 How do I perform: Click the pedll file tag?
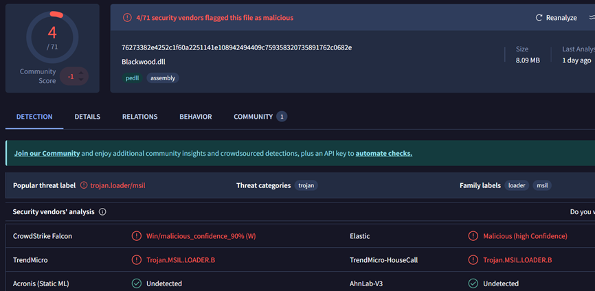[132, 78]
